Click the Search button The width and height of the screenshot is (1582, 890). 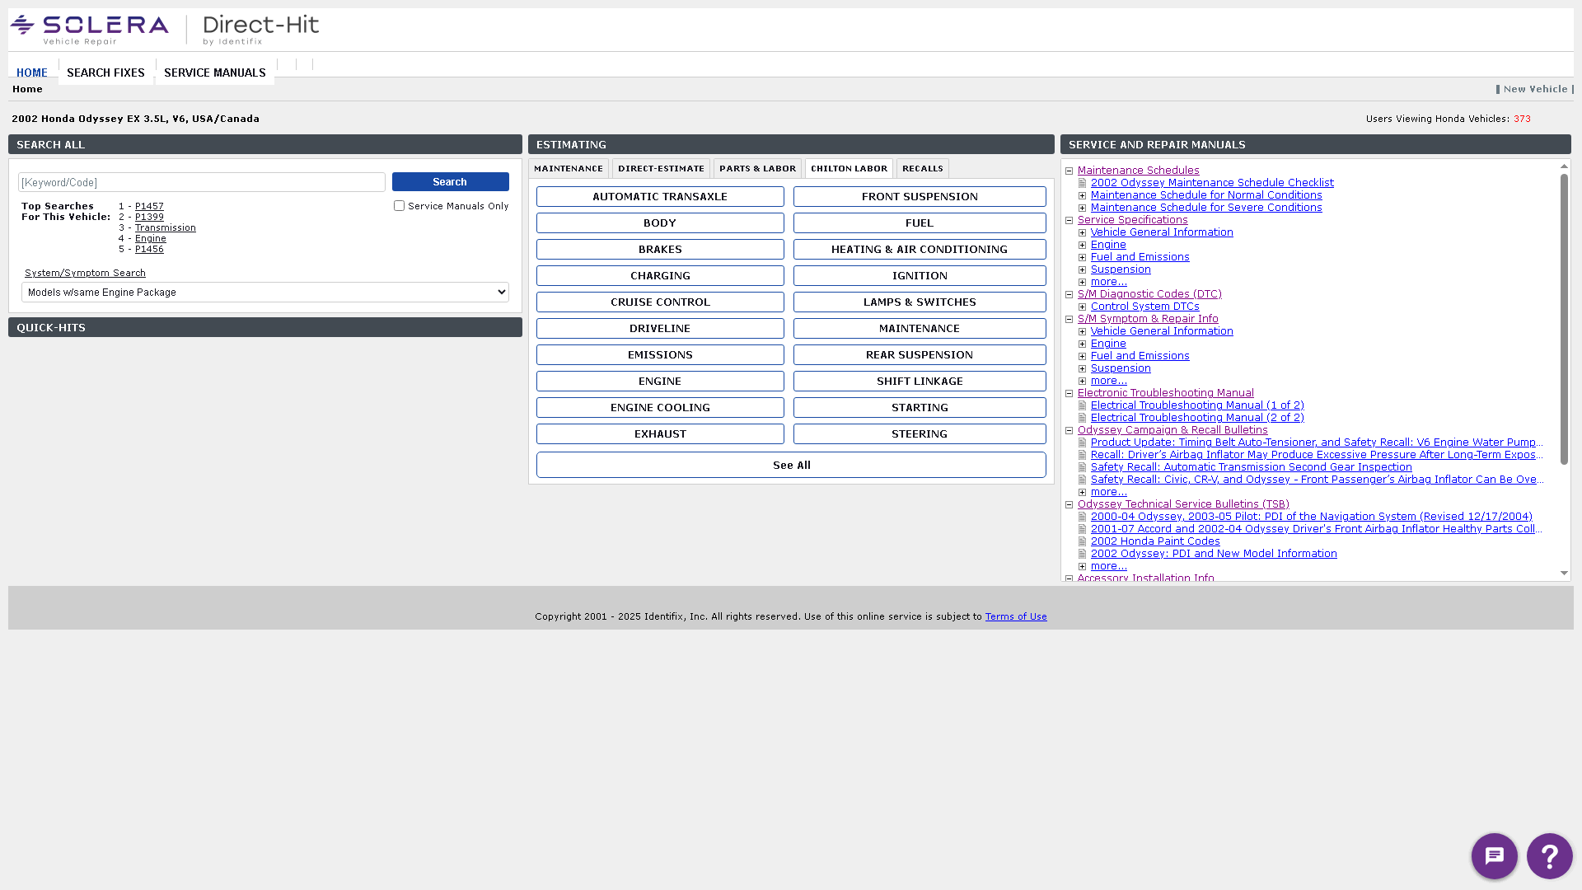(x=450, y=181)
